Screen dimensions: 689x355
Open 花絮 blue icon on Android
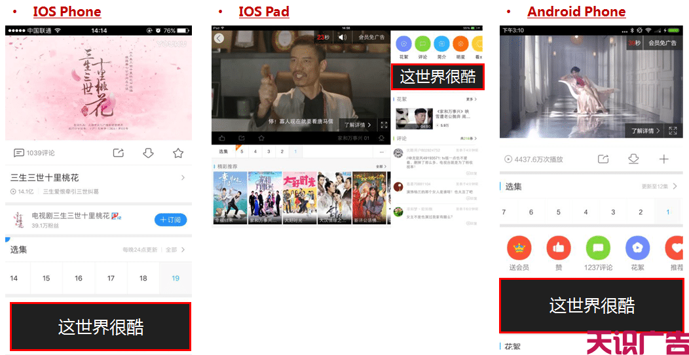click(x=638, y=248)
